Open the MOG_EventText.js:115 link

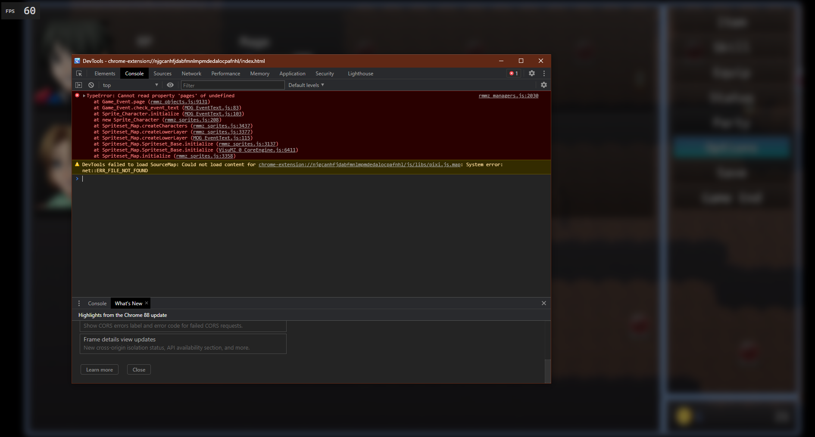(222, 138)
